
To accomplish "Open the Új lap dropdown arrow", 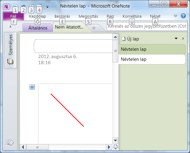I will click(x=176, y=39).
